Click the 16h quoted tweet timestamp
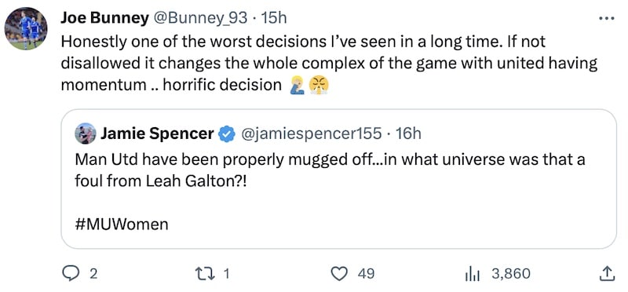This screenshot has width=628, height=292. click(x=408, y=133)
